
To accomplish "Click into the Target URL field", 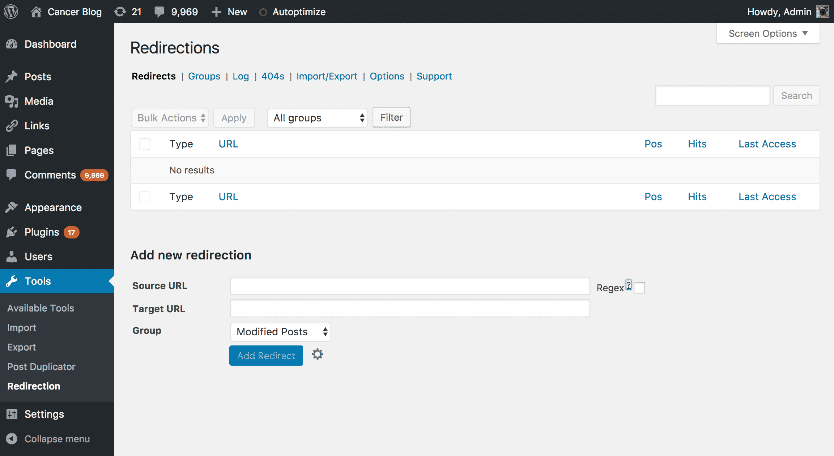I will pos(410,308).
